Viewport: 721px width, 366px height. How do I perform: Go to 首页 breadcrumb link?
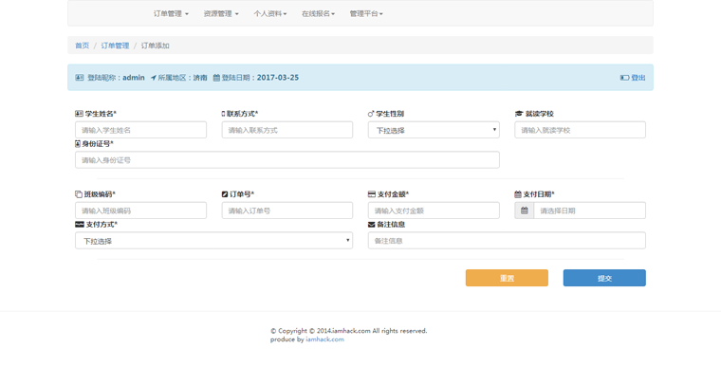pos(82,46)
